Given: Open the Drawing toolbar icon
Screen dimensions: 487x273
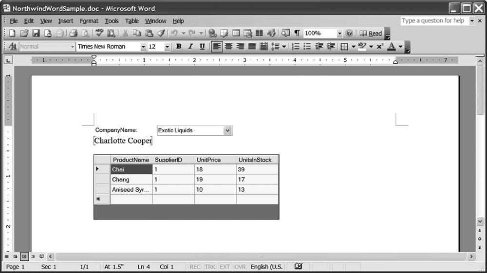Looking at the screenshot, I should coord(271,33).
